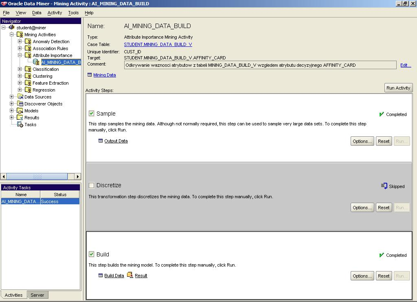The image size is (417, 302).
Task: Click the Edit... comment link
Action: pos(406,65)
